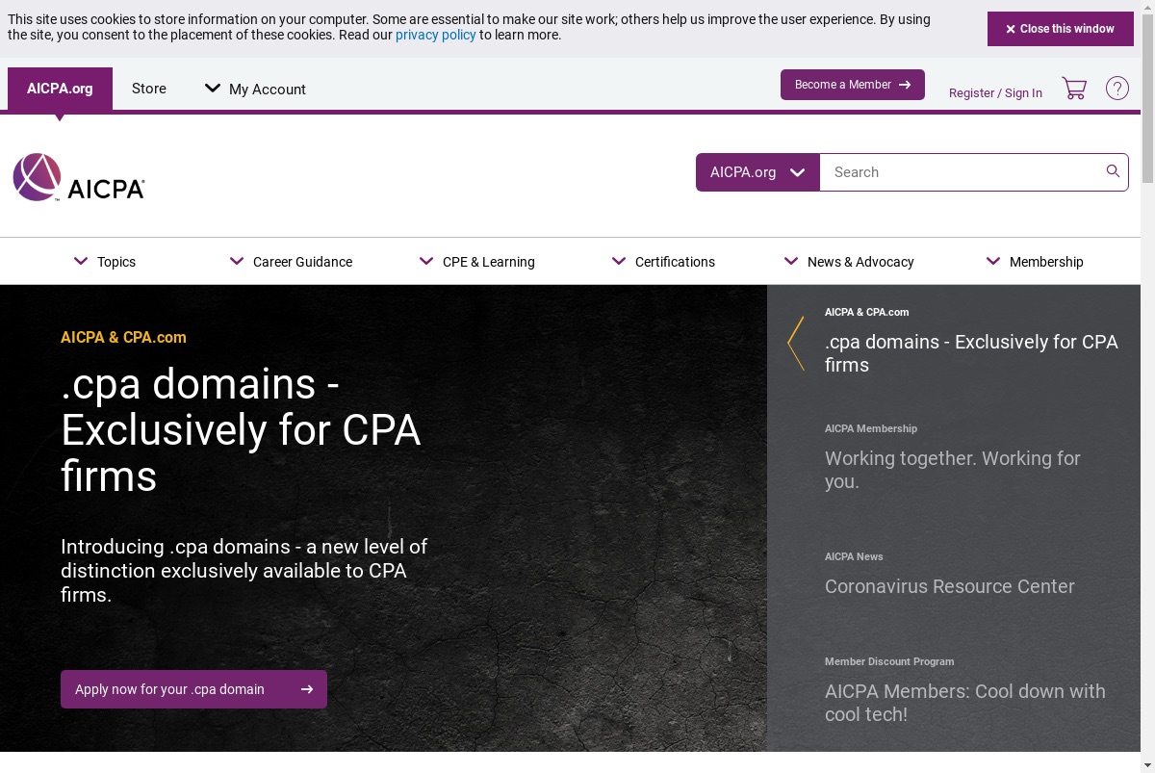The height and width of the screenshot is (773, 1155).
Task: Click the 'AICPA & CPA.com' orange hero label
Action: click(123, 337)
